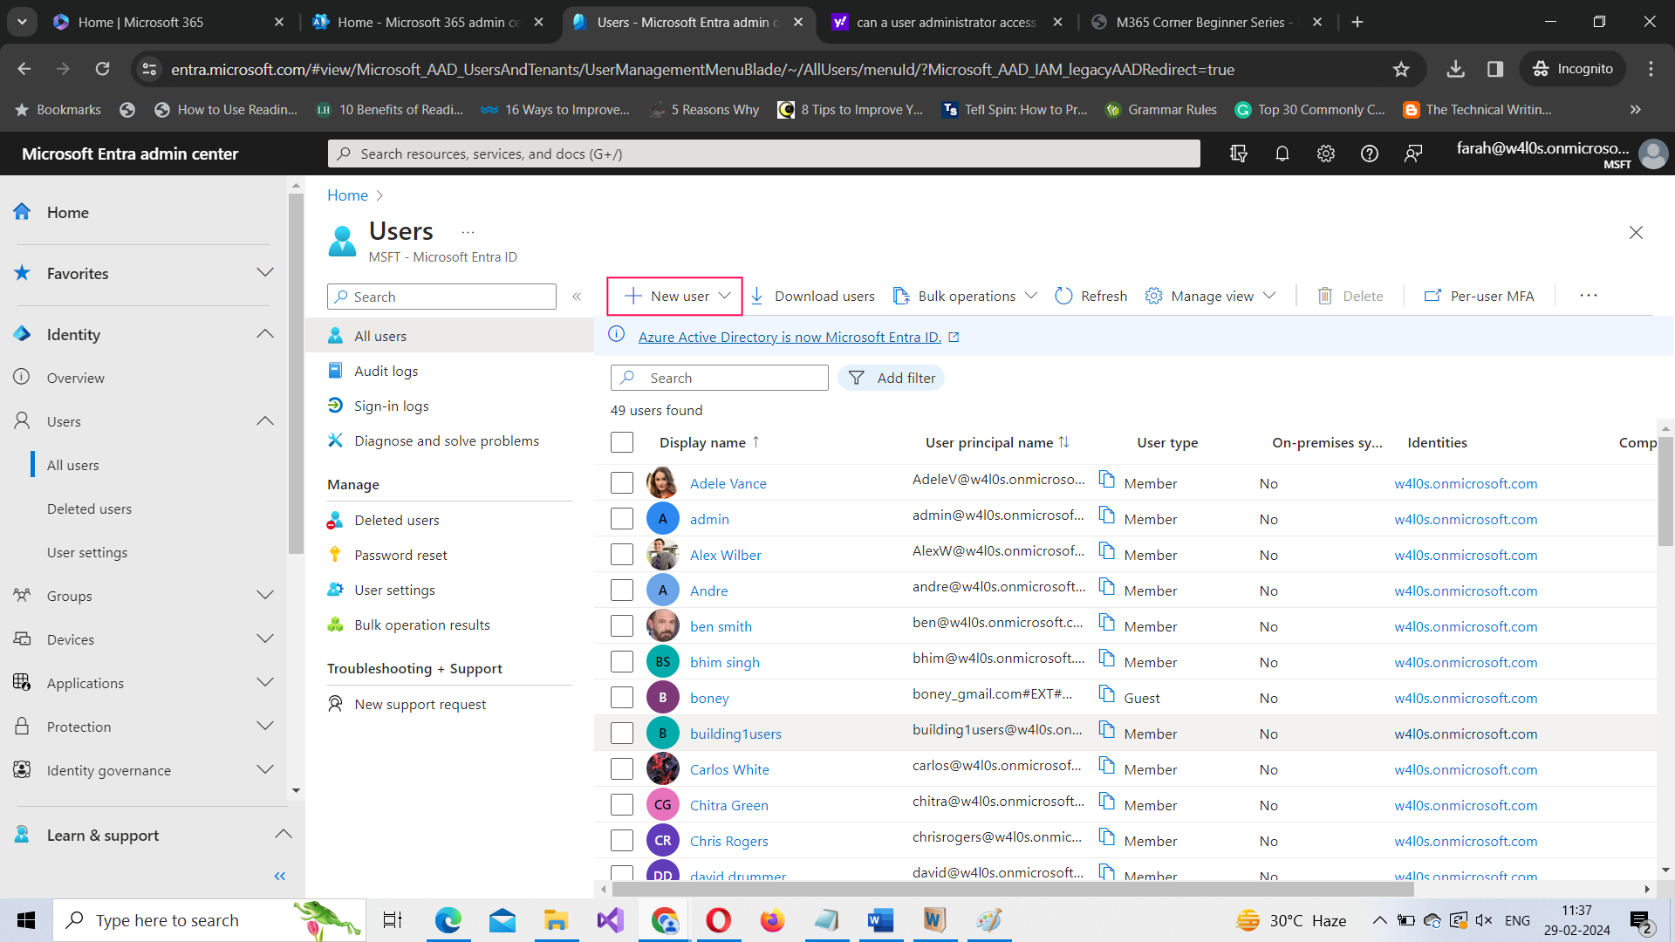The width and height of the screenshot is (1675, 942).
Task: Open the New user creation option
Action: coord(673,296)
